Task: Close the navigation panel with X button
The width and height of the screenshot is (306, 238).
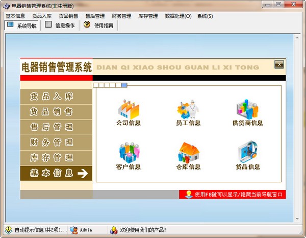Action: [x=278, y=64]
